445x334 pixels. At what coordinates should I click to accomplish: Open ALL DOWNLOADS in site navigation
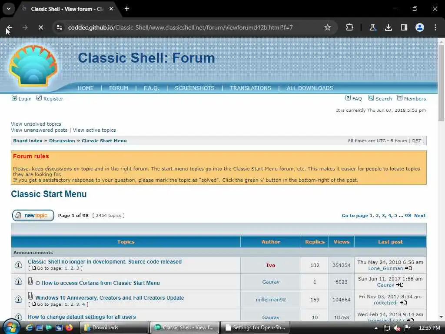click(310, 88)
